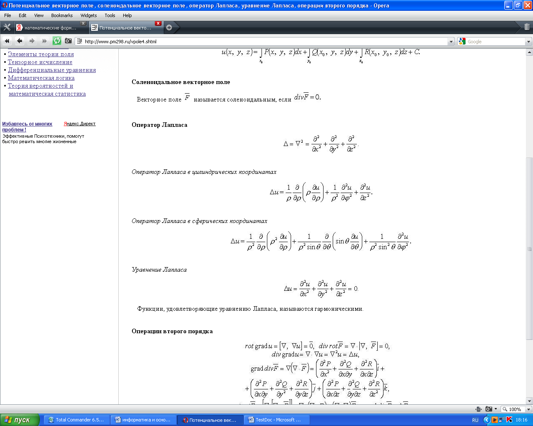Click the Google search engine icon

click(462, 41)
